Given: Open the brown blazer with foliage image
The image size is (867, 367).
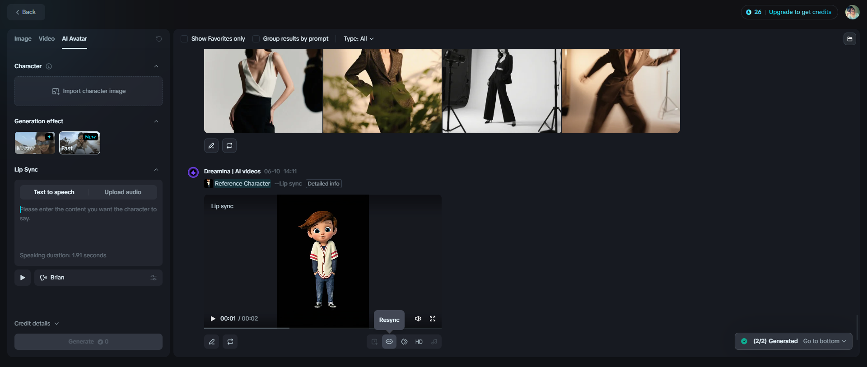Looking at the screenshot, I should 382,91.
